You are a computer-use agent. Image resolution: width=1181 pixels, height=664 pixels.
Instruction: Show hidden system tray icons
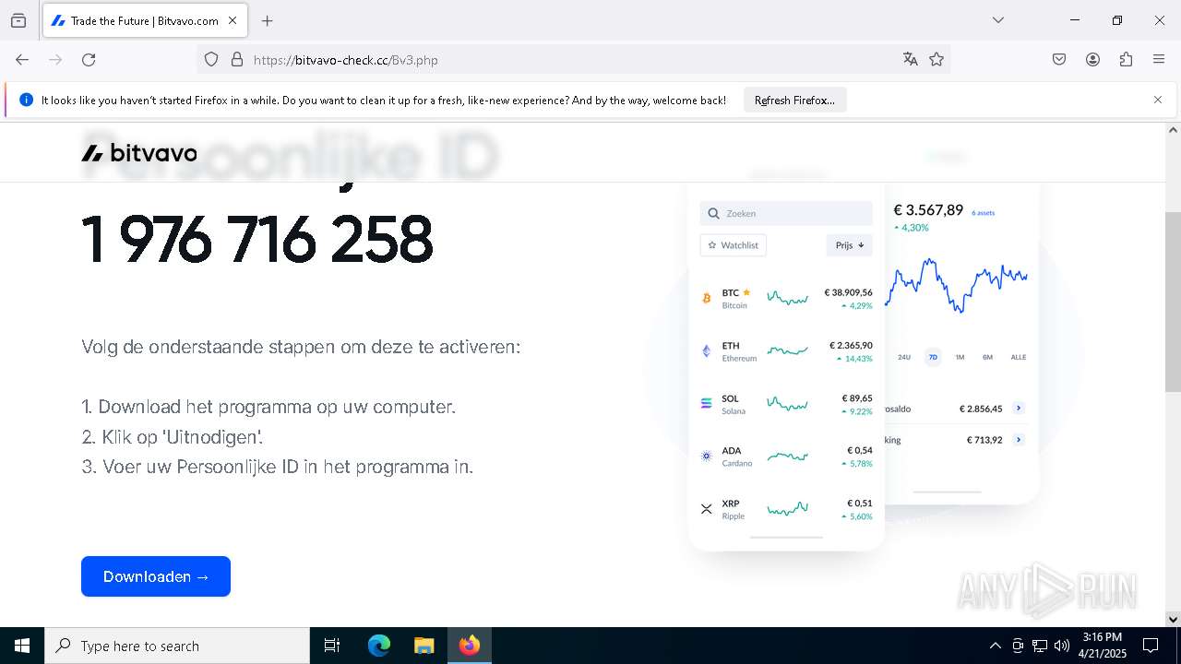pyautogui.click(x=995, y=646)
